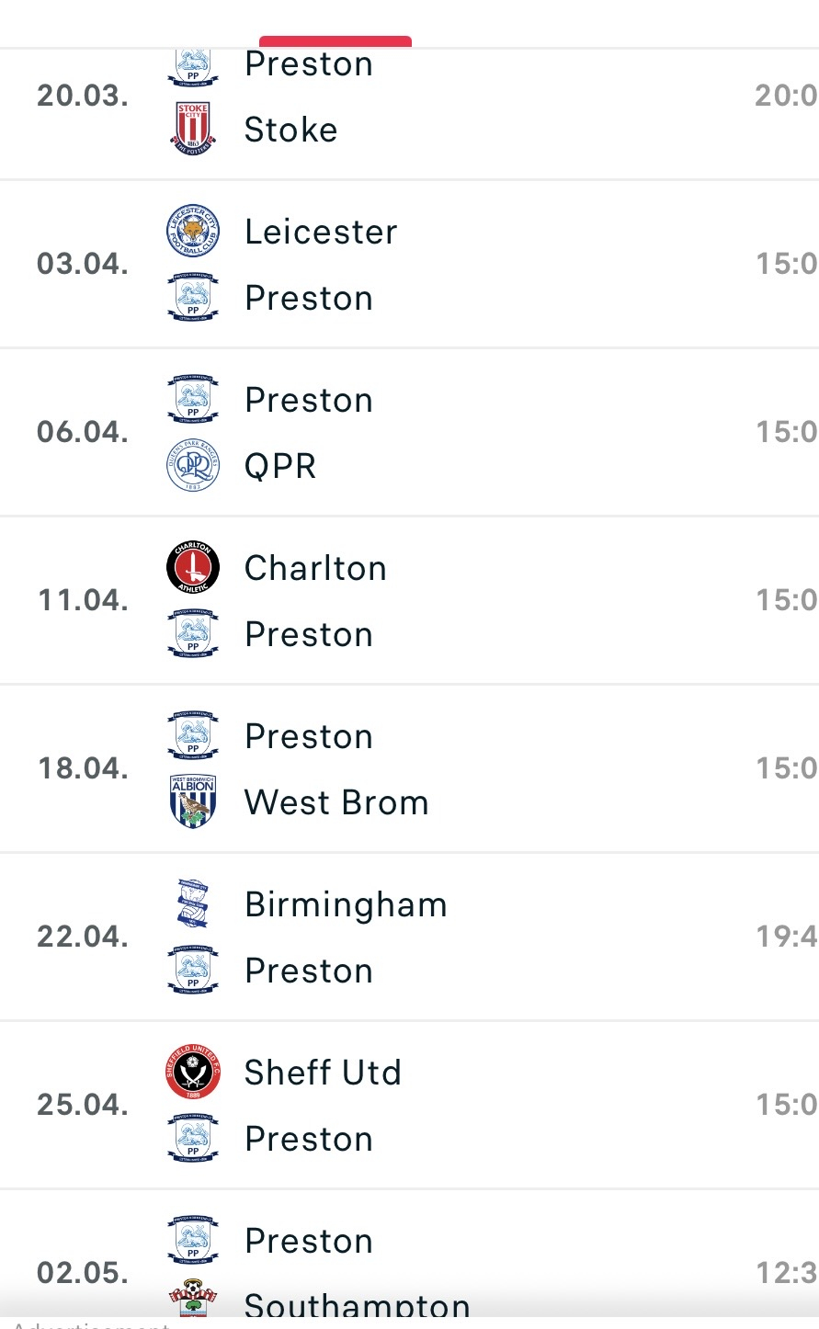This screenshot has height=1329, width=819.
Task: Click the Charlton Athletic crest
Action: [x=193, y=568]
